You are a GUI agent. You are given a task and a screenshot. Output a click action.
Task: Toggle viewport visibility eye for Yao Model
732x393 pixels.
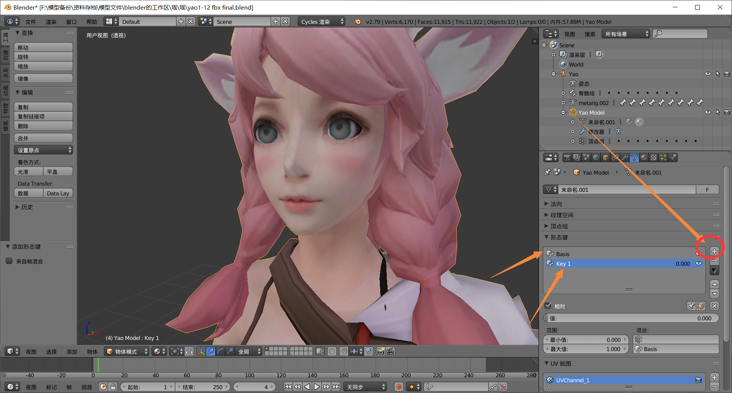(x=708, y=112)
